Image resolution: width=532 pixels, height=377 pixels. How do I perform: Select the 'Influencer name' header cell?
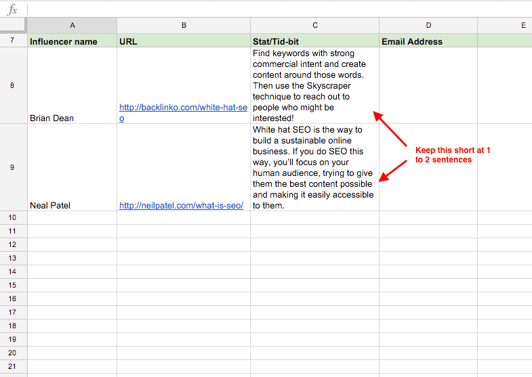[x=73, y=41]
